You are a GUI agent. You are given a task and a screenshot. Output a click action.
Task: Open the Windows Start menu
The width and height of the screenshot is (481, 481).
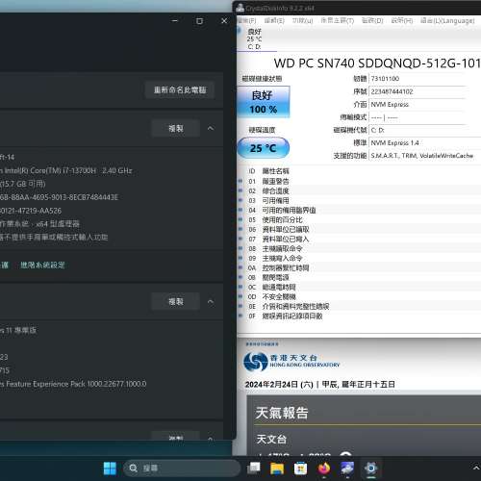click(x=110, y=468)
